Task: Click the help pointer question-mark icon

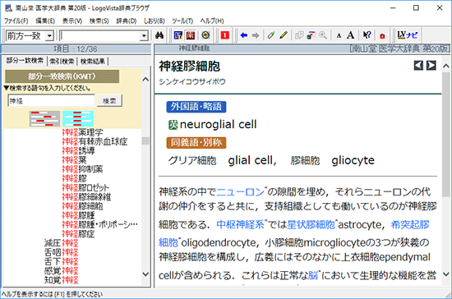Action: [x=367, y=35]
